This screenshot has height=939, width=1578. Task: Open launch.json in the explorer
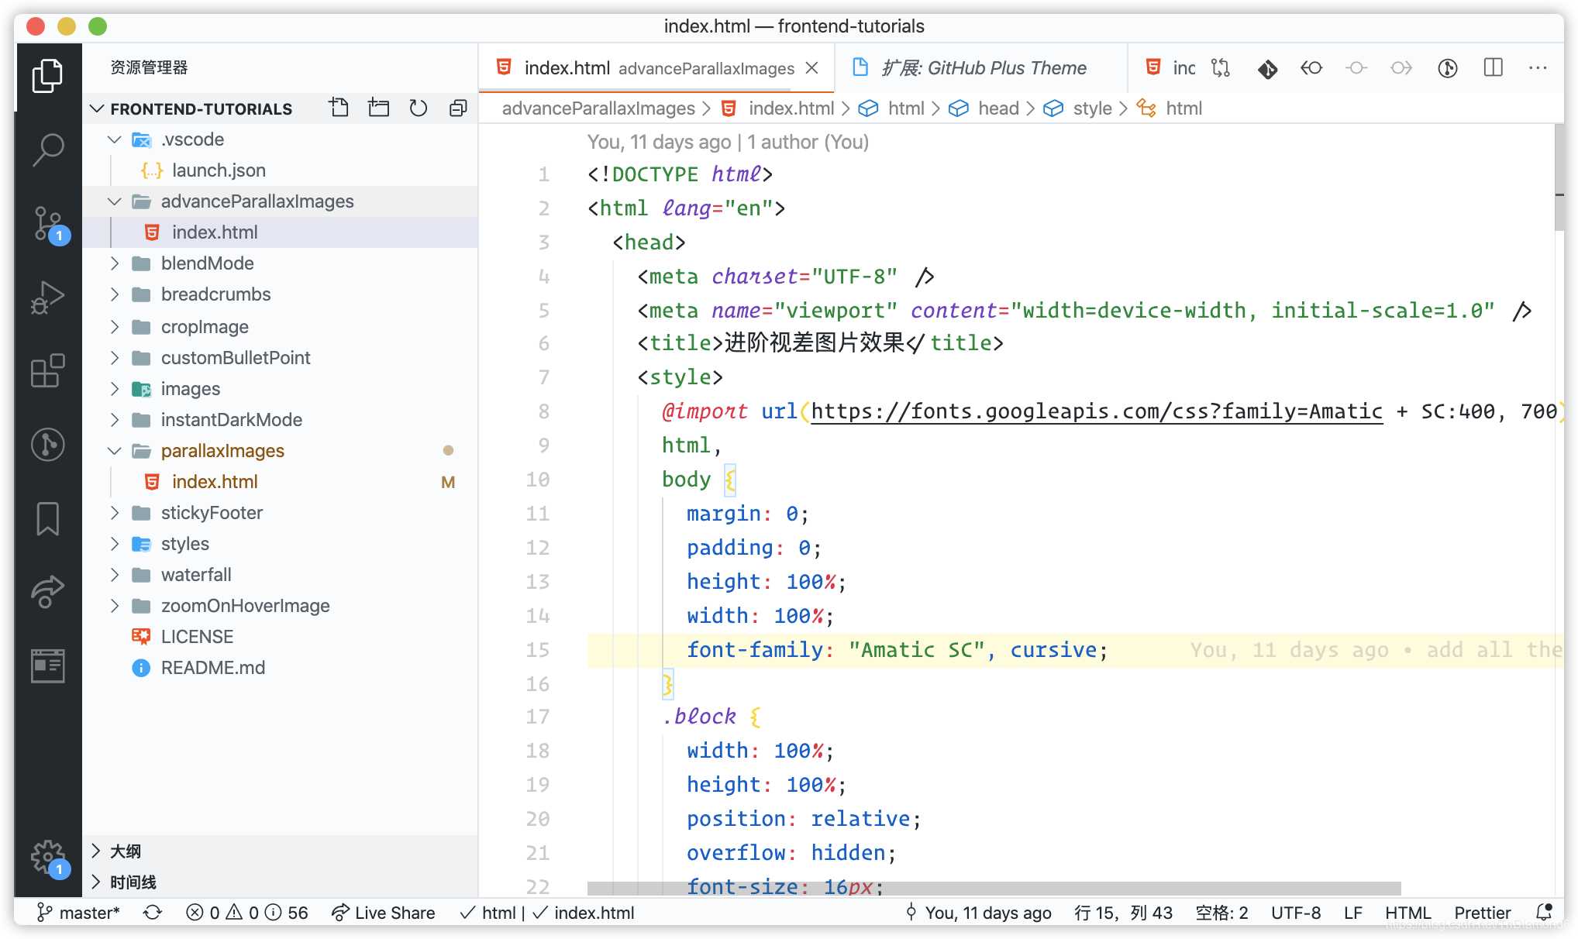tap(280, 170)
